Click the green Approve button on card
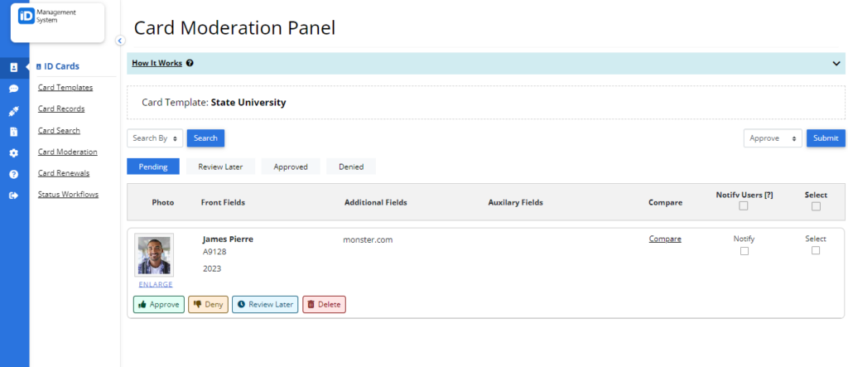 (x=159, y=304)
